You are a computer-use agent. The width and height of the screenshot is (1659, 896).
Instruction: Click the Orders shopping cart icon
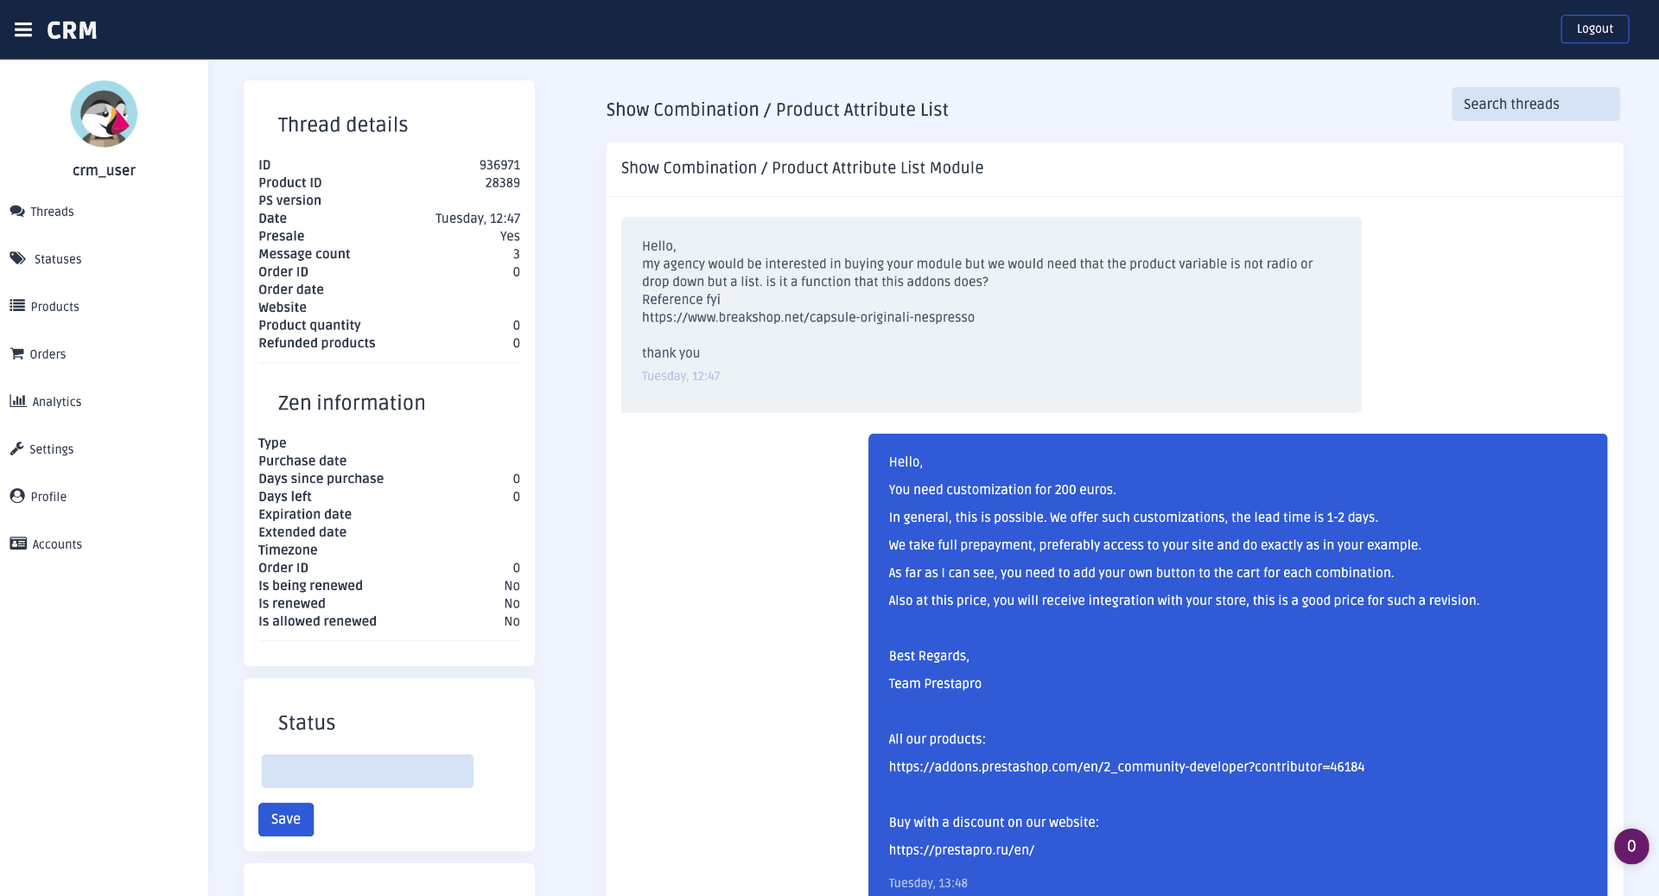17,353
